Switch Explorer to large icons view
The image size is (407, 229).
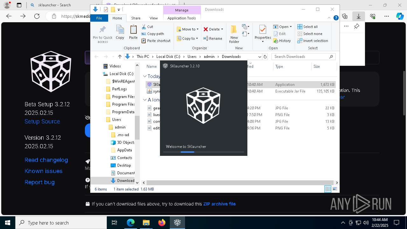[x=335, y=189]
